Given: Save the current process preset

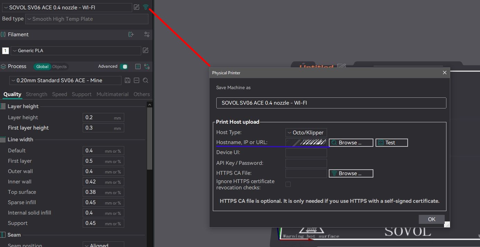Looking at the screenshot, I should click(x=127, y=80).
